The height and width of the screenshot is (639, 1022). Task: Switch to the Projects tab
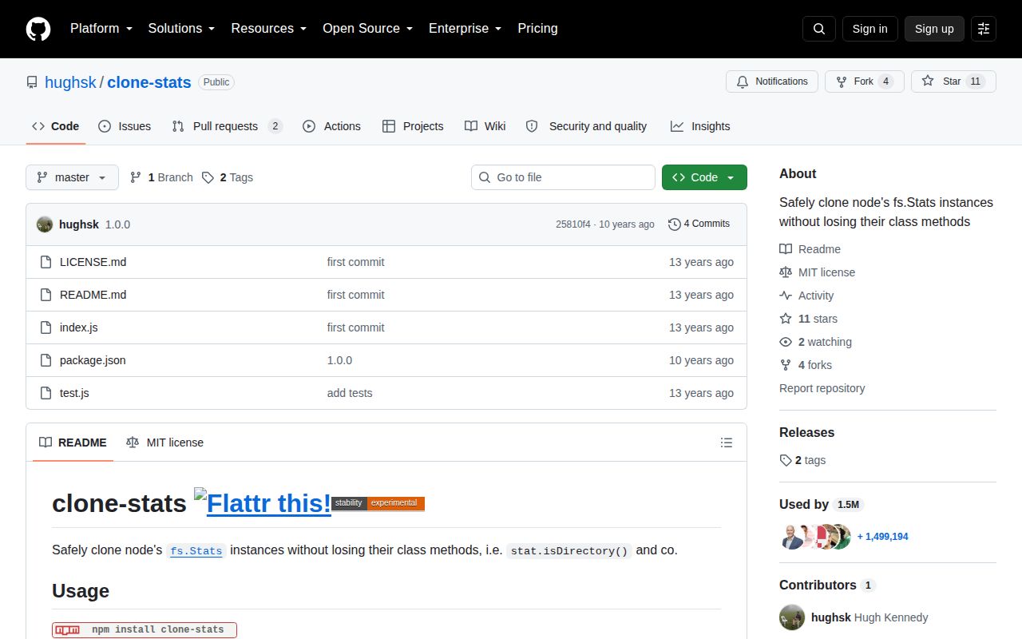413,126
